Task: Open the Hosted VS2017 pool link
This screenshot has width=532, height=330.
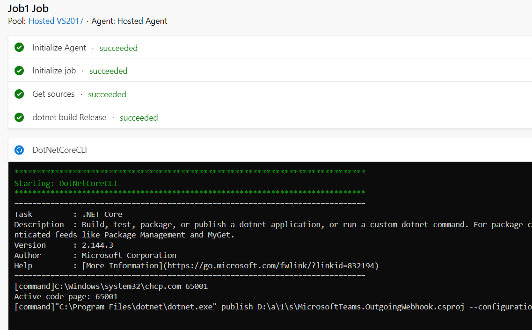Action: coord(56,21)
